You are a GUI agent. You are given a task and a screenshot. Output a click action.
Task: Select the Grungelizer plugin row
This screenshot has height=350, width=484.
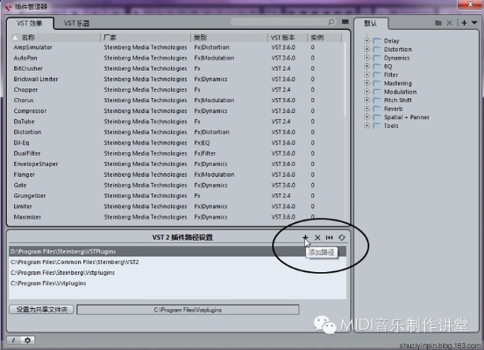click(x=176, y=196)
